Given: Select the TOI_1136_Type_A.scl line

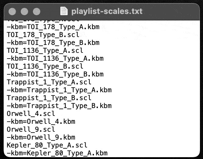Looking at the screenshot, I should pos(45,51).
